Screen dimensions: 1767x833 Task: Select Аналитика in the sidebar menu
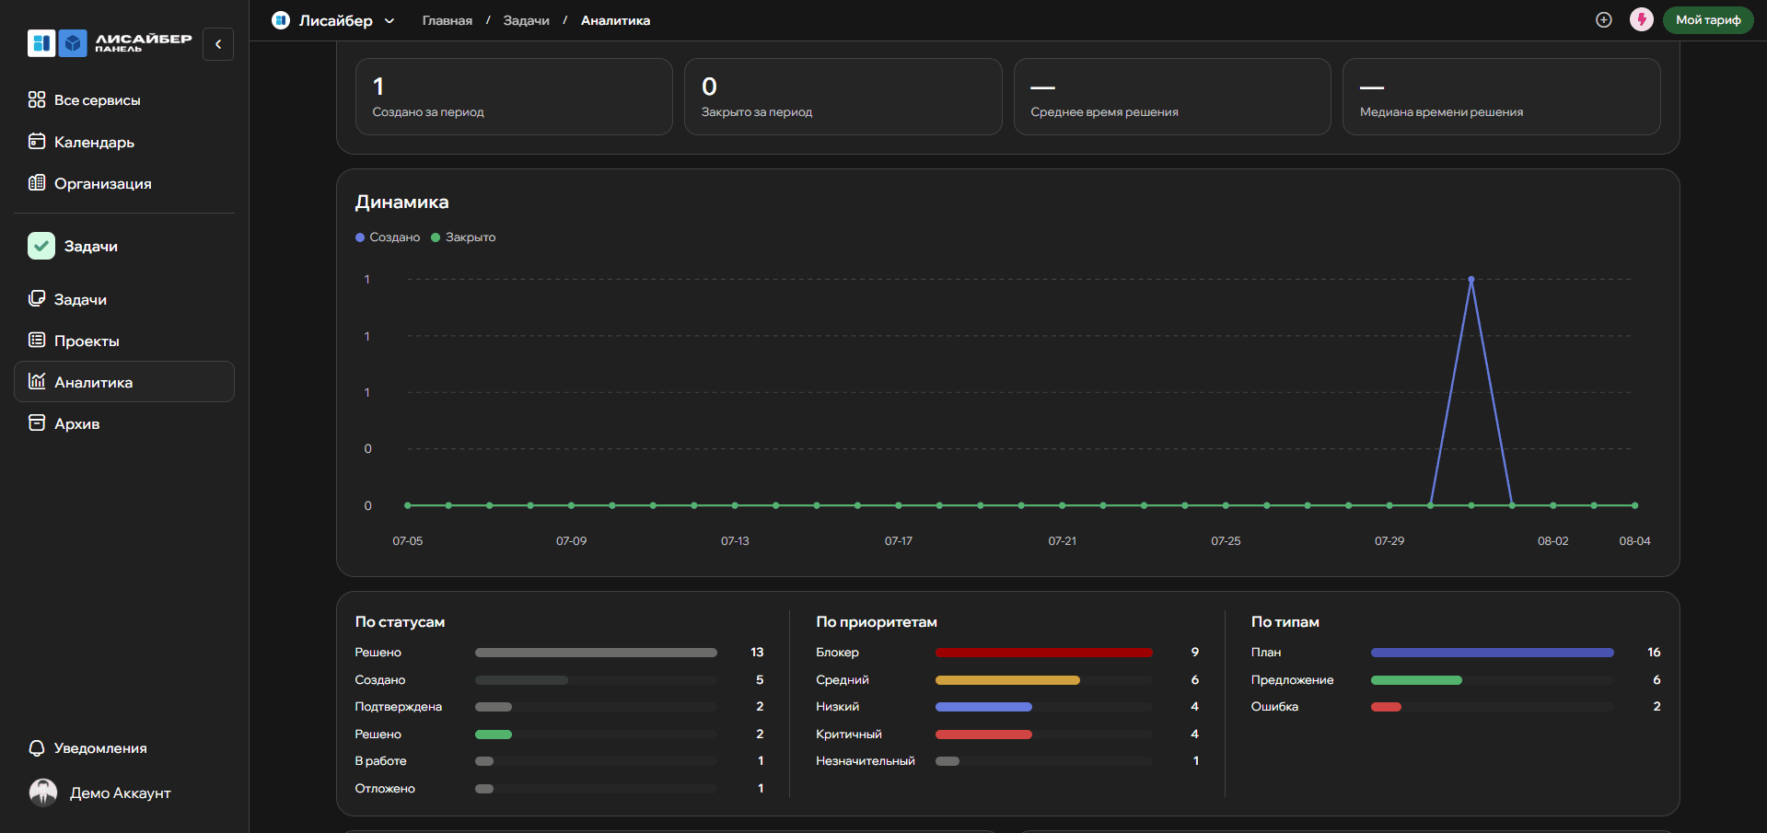tap(124, 382)
